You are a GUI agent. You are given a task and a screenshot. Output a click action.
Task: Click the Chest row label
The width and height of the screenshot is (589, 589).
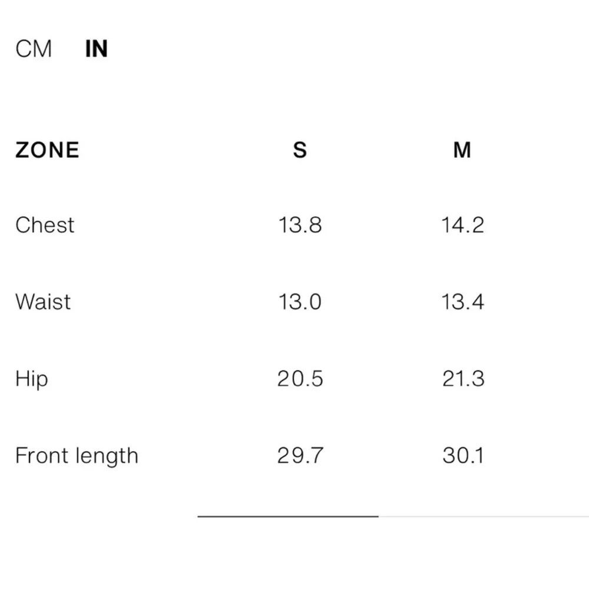[45, 225]
